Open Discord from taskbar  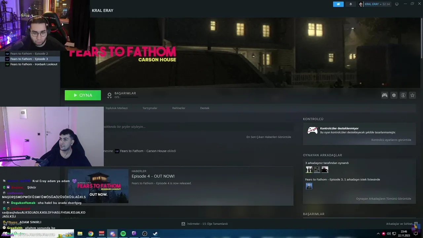click(112, 234)
